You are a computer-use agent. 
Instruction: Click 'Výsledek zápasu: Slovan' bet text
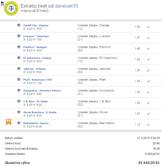coord(93,112)
